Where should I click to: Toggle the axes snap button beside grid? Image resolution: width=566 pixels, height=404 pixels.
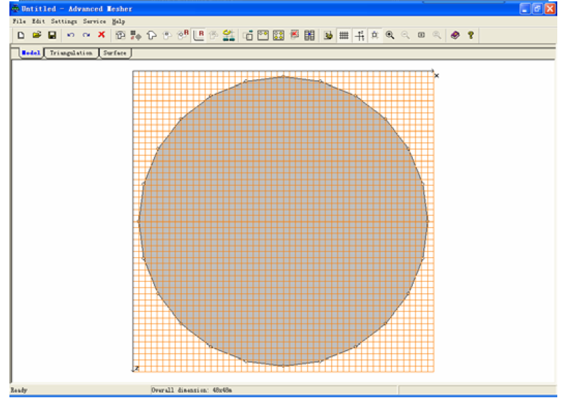click(359, 35)
